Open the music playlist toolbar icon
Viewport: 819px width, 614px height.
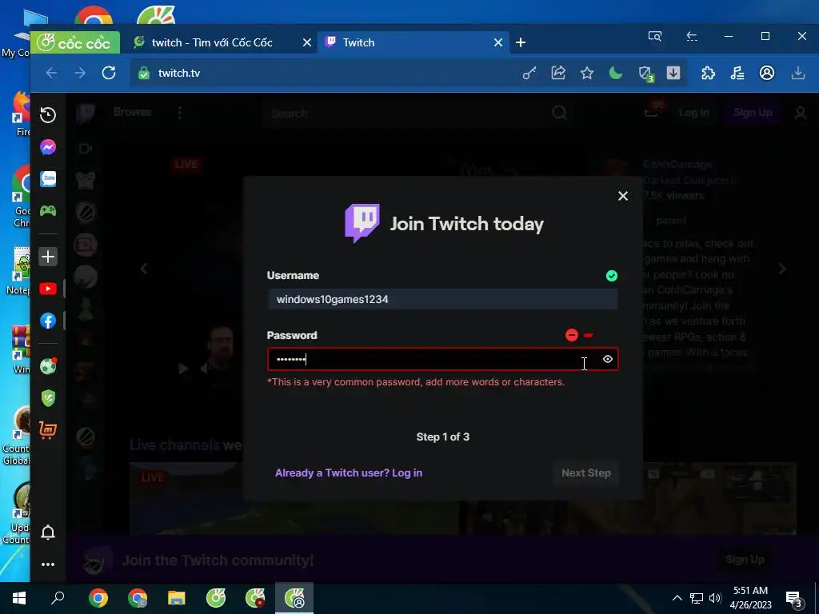point(737,73)
